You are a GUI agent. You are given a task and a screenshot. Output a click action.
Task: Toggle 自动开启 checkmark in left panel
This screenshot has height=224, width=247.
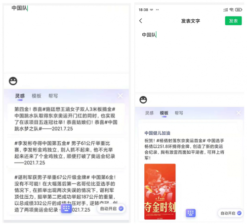point(121,209)
